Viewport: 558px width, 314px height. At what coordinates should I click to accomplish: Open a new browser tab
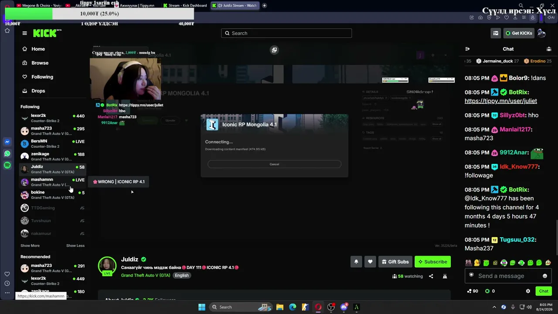[x=264, y=6]
